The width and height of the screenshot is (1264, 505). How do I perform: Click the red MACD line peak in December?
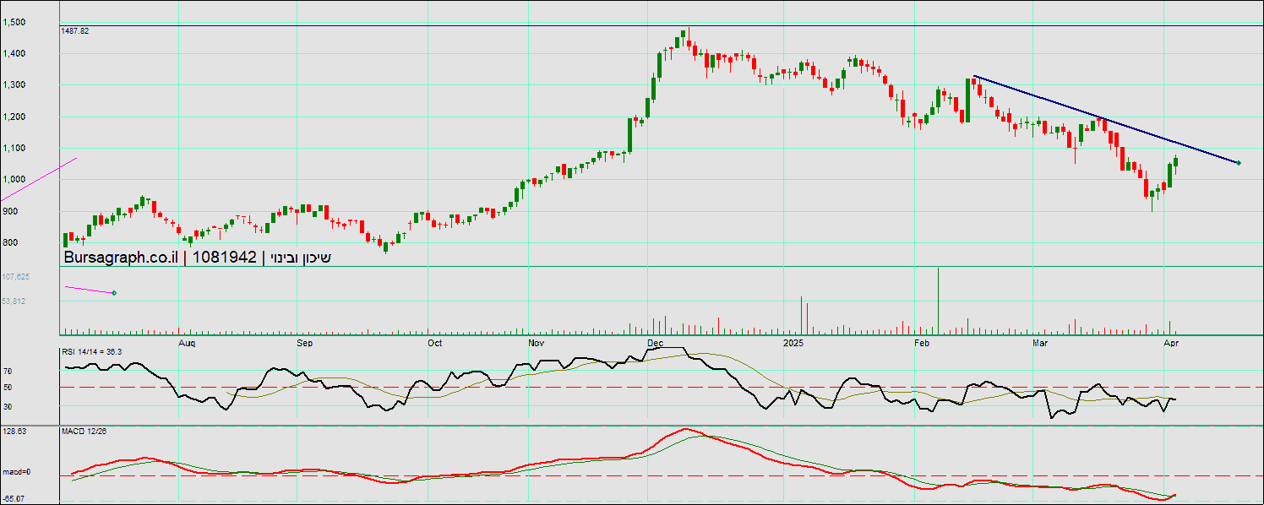[685, 429]
